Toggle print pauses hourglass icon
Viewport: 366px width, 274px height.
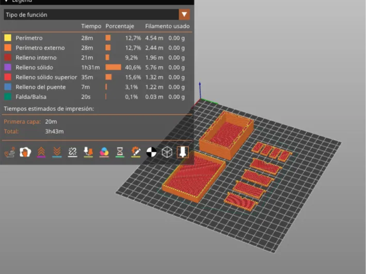pos(120,152)
